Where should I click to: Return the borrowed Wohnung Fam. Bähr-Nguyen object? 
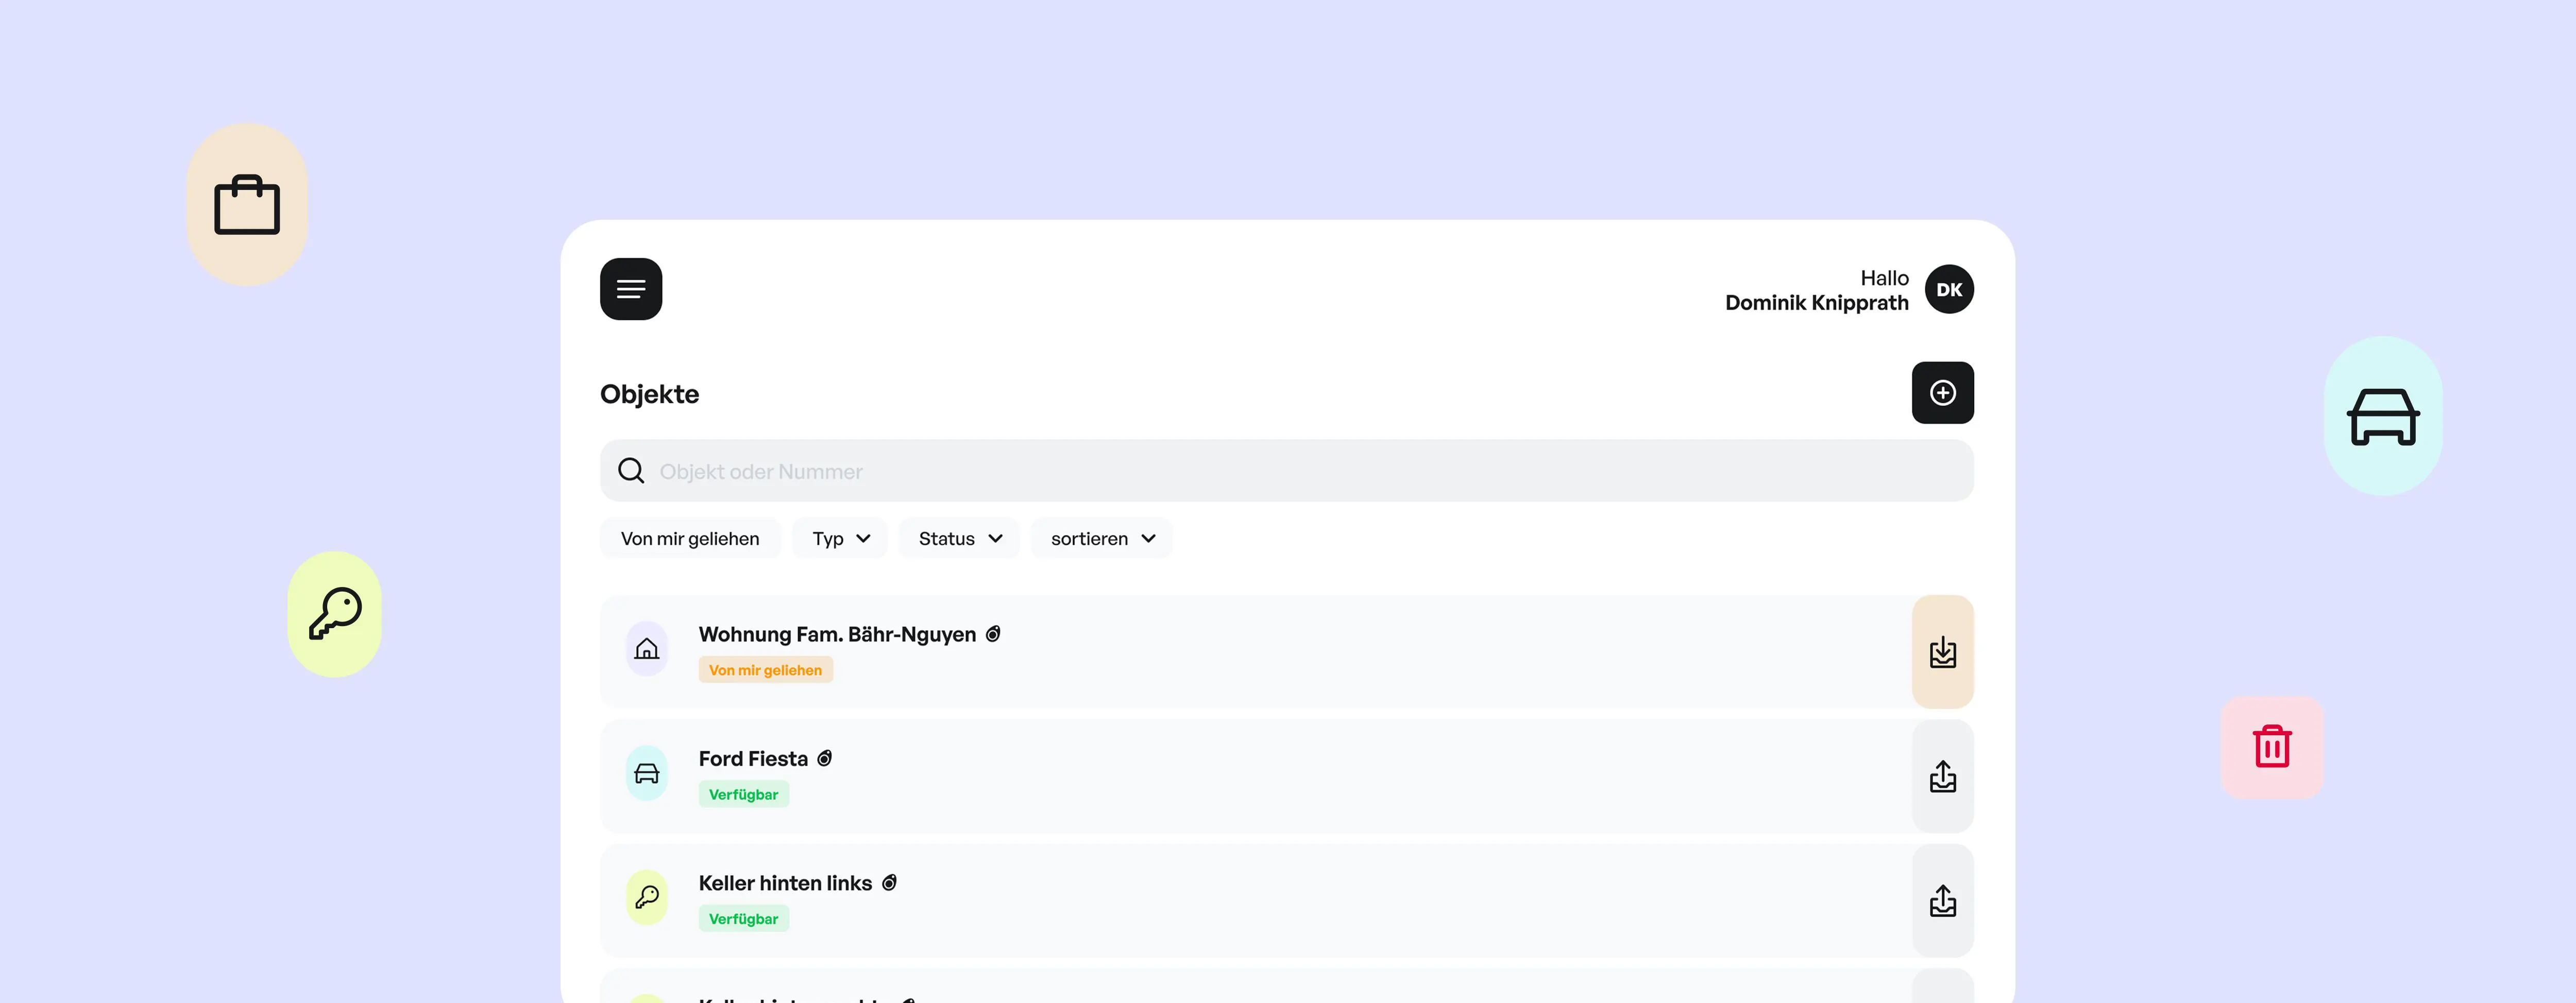pyautogui.click(x=1943, y=652)
